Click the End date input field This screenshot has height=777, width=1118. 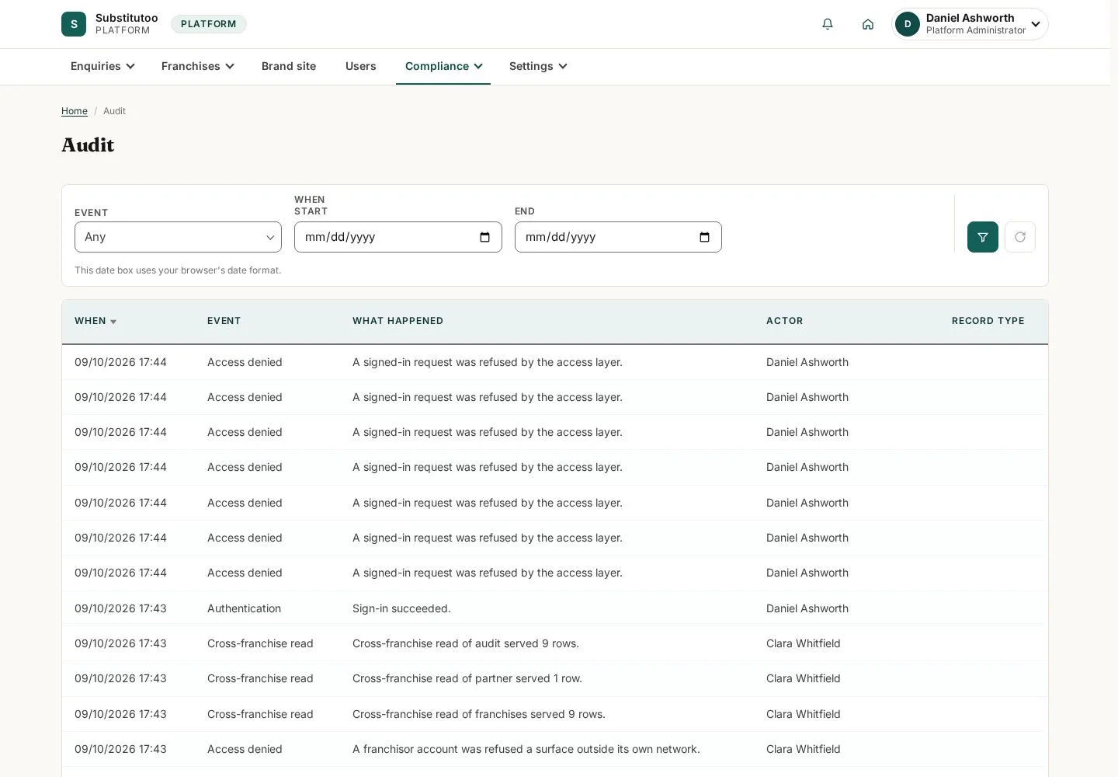618,237
